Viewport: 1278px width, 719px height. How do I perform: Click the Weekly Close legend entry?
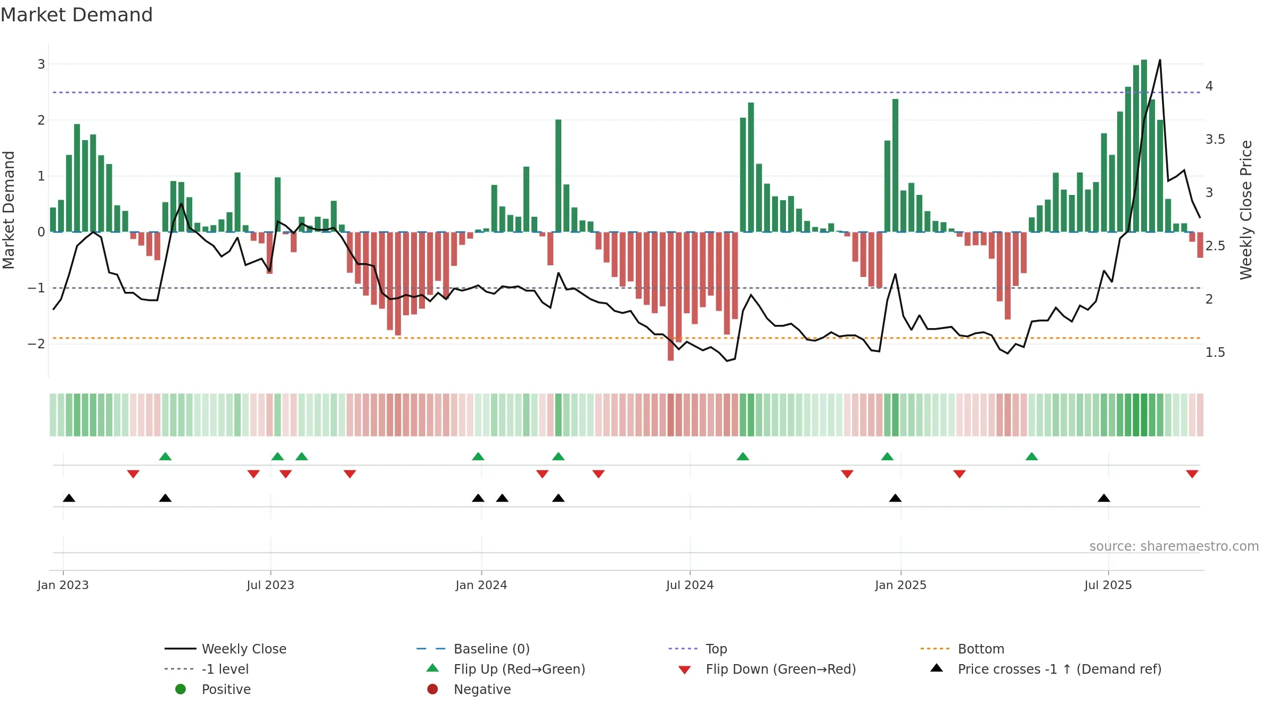pyautogui.click(x=225, y=649)
